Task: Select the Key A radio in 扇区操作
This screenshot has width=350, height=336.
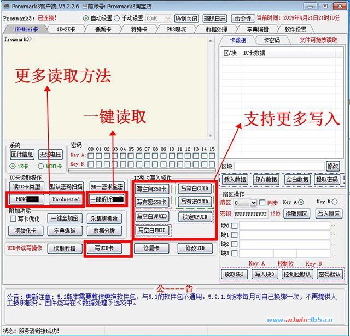Action: [x=301, y=202]
